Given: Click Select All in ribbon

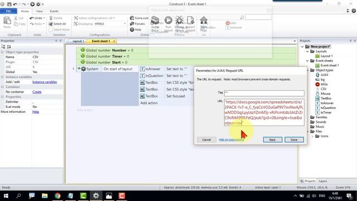Looking at the screenshot, I should 57,23.
